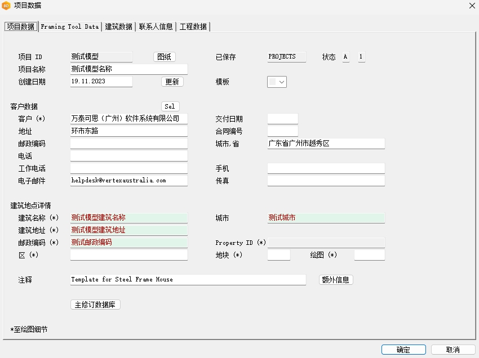The image size is (479, 358).
Task: Close the 项目数据 dialog window
Action: click(472, 6)
